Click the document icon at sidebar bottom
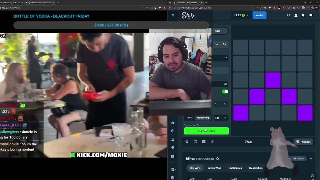This screenshot has width=320, height=180. (172, 178)
